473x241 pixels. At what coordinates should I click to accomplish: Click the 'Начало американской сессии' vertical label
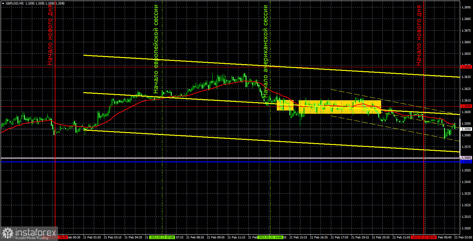point(265,52)
